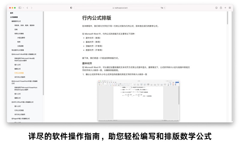Select 编辑数学公式 in sidebar
240x150 pixels.
click(16, 21)
